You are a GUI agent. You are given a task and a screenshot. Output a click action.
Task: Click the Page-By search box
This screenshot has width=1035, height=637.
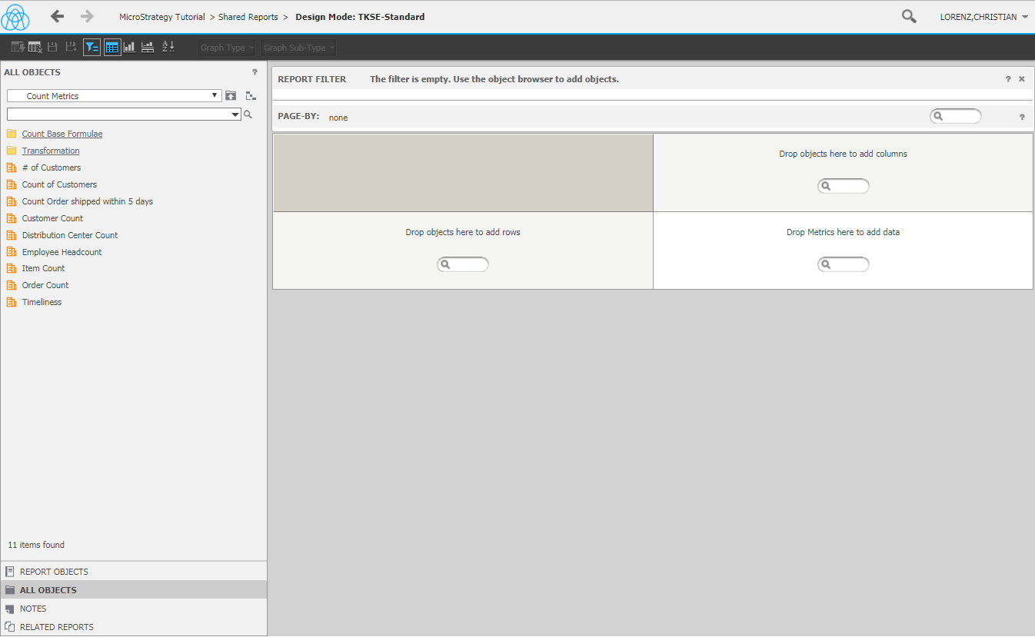[956, 117]
